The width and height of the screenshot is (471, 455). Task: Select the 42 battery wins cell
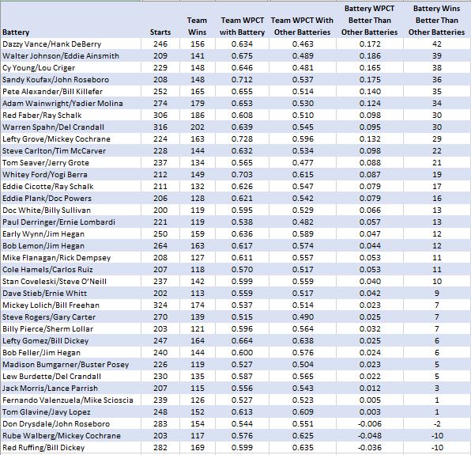point(437,44)
